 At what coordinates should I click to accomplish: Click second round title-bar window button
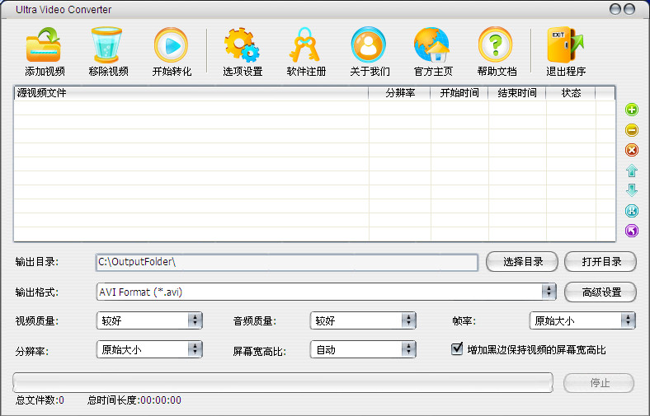[629, 9]
